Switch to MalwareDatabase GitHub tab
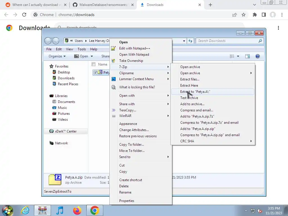 pos(103,5)
